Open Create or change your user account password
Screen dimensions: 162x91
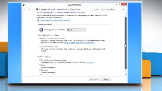pyautogui.click(x=79, y=43)
